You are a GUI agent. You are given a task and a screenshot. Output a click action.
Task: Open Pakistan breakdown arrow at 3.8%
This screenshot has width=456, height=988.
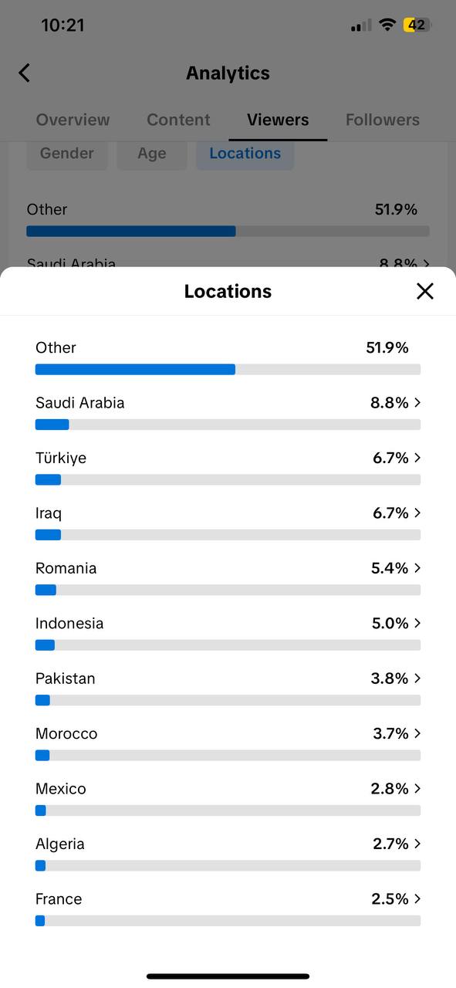click(417, 678)
